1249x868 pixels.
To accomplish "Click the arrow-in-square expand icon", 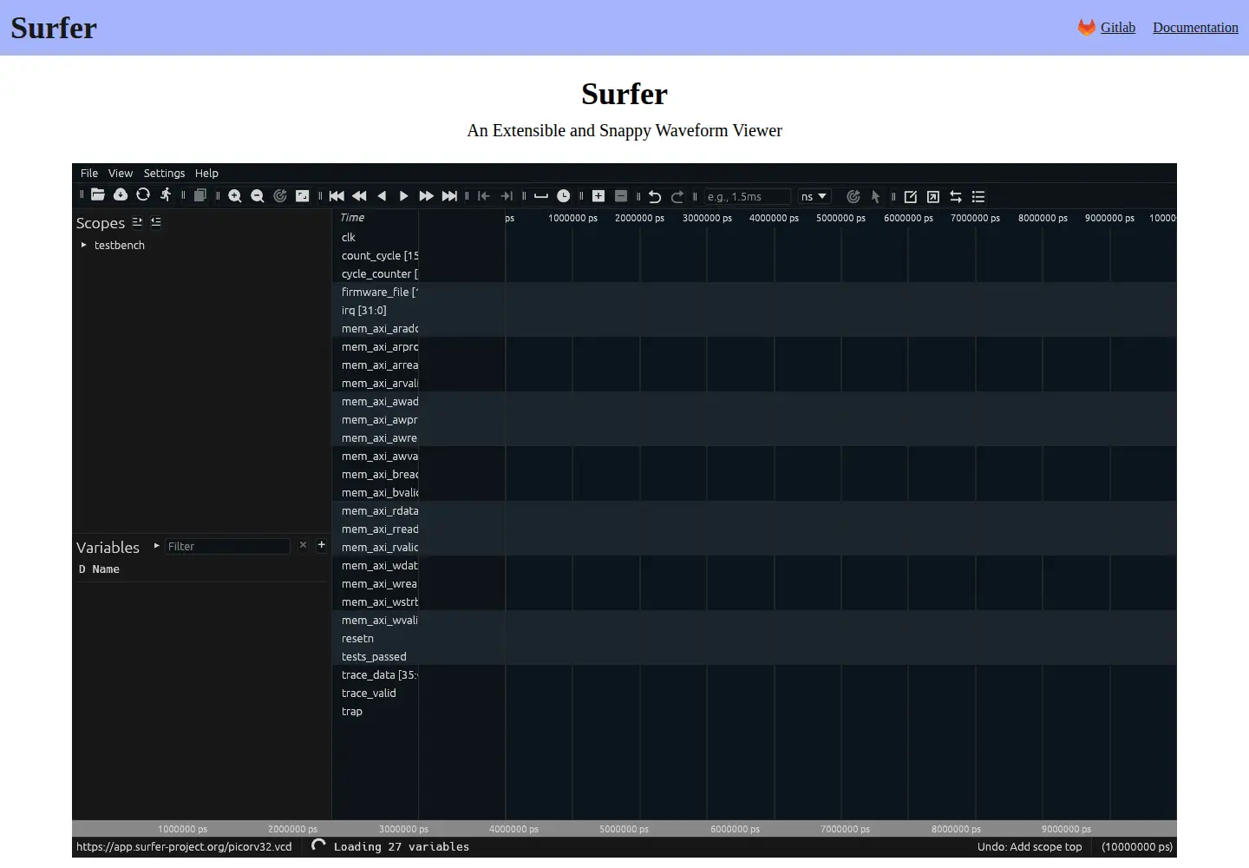I will (x=933, y=197).
